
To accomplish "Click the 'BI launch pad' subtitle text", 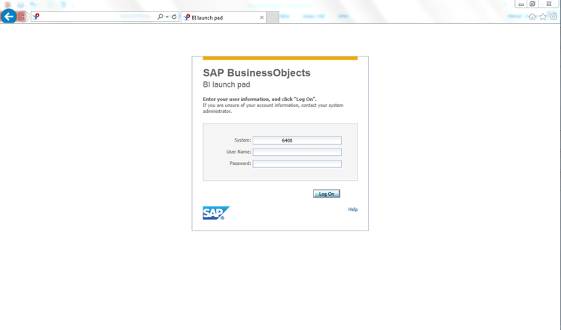I will click(x=227, y=85).
